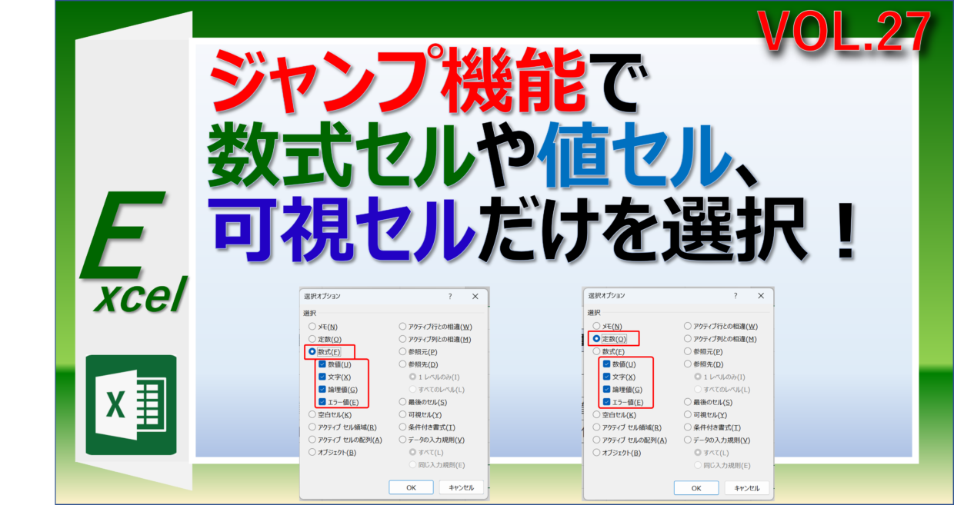Click the selected 定数(O) radio in its dialog

click(x=596, y=339)
